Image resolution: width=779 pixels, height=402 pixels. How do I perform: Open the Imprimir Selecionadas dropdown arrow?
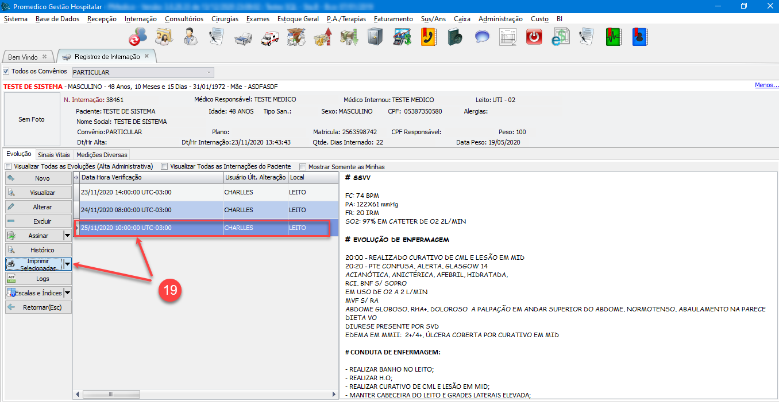pos(67,264)
